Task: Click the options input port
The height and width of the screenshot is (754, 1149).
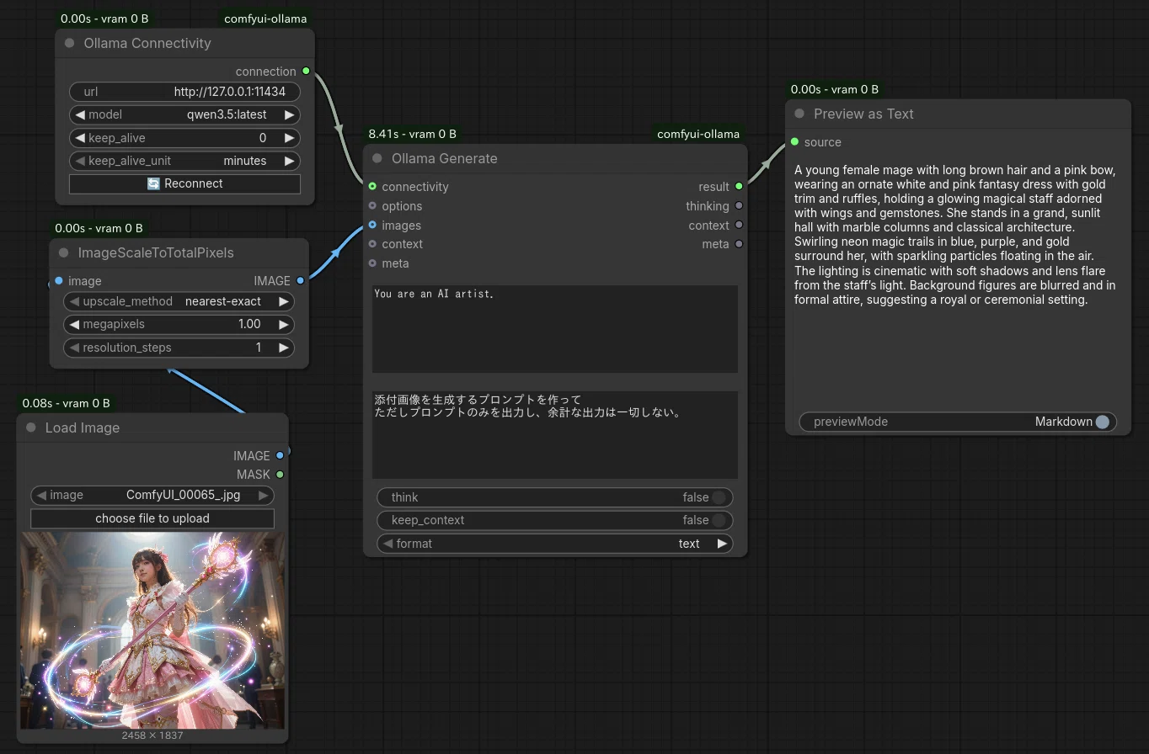Action: (372, 206)
